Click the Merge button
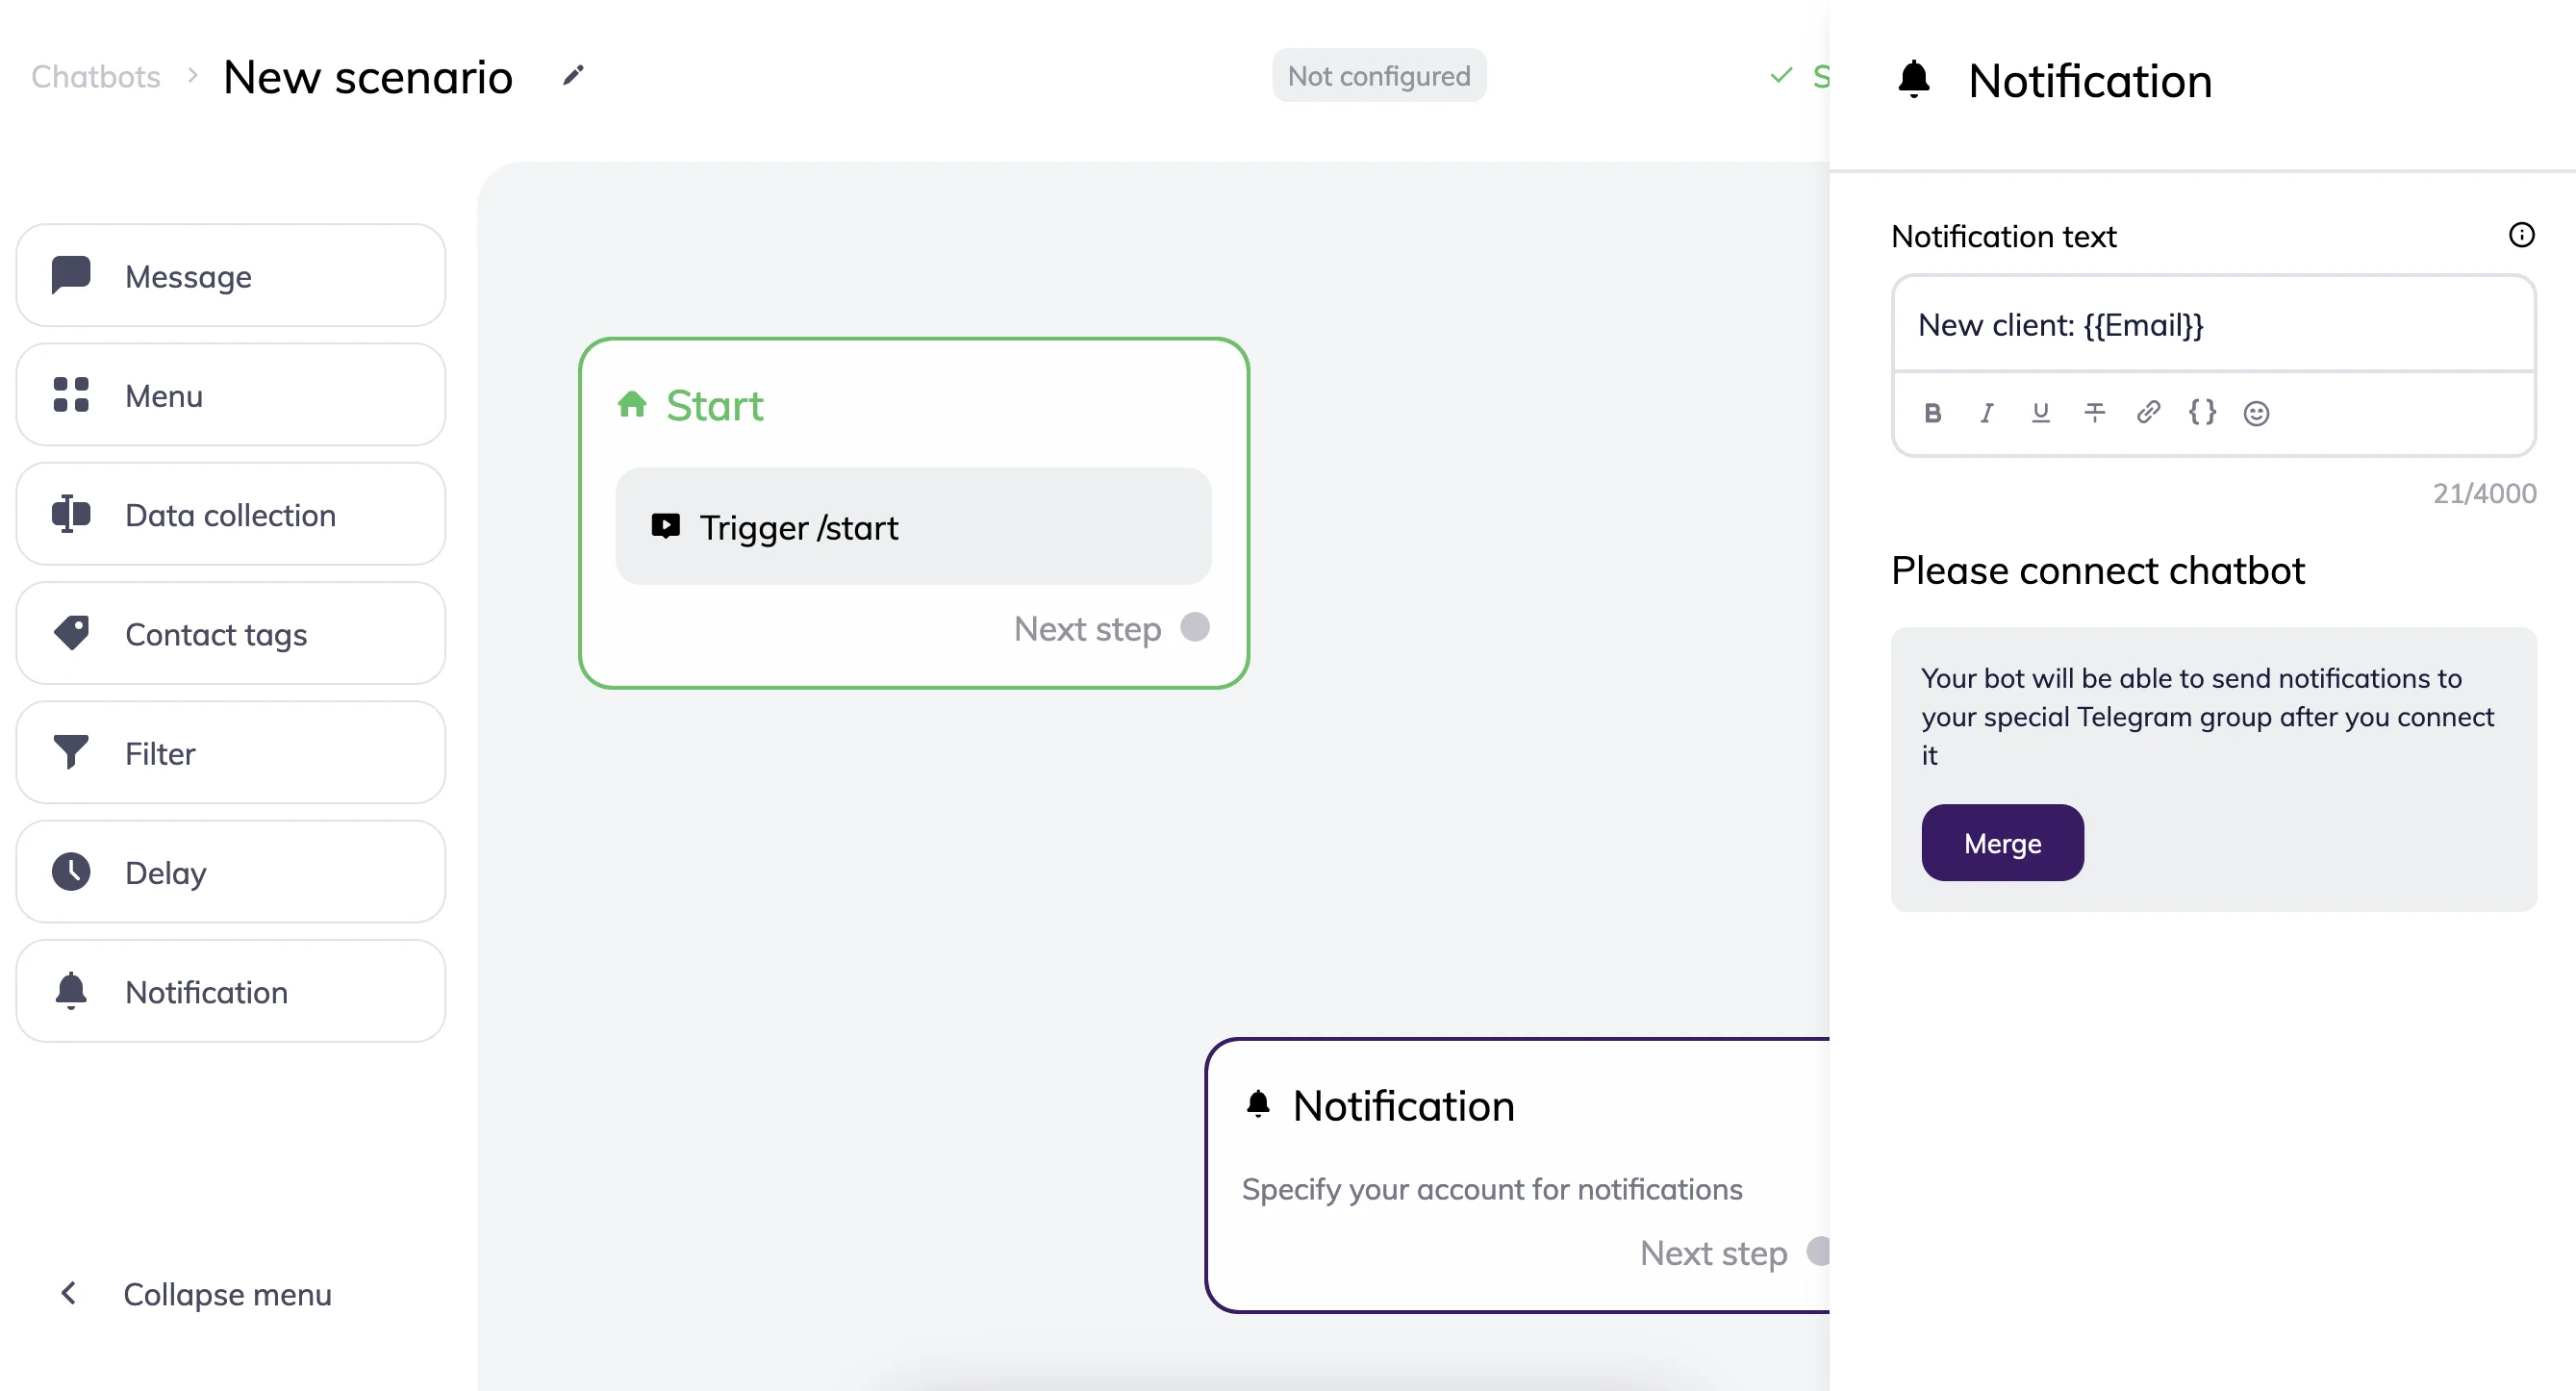The image size is (2576, 1391). 2002,842
